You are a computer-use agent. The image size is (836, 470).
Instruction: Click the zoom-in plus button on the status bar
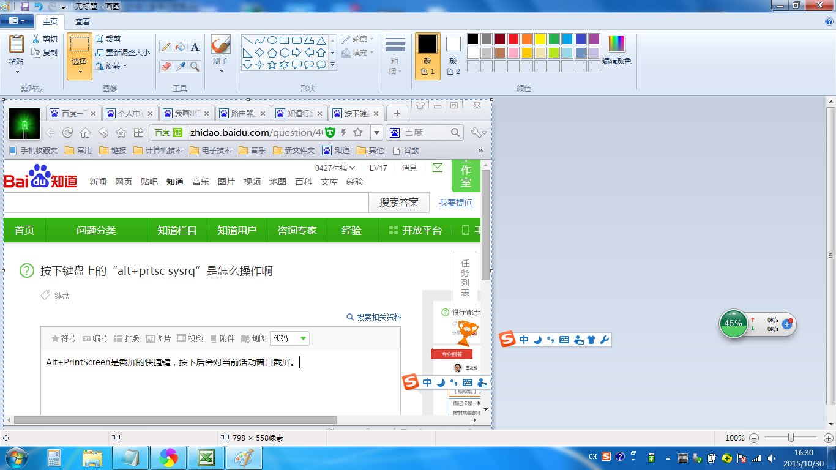click(x=827, y=438)
